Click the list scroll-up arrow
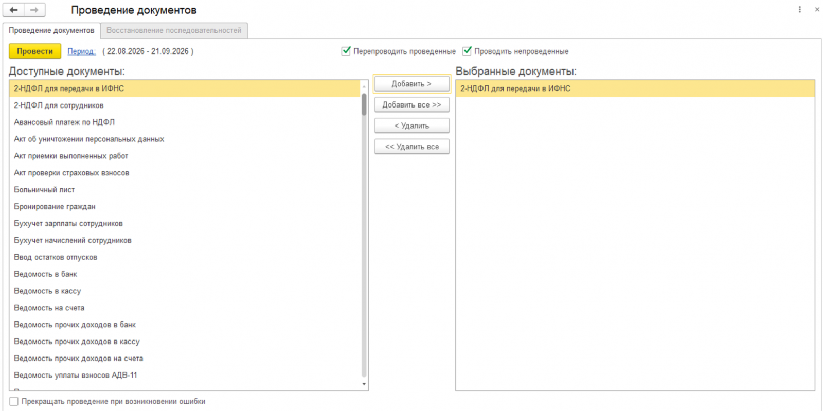823x411 pixels. [364, 86]
